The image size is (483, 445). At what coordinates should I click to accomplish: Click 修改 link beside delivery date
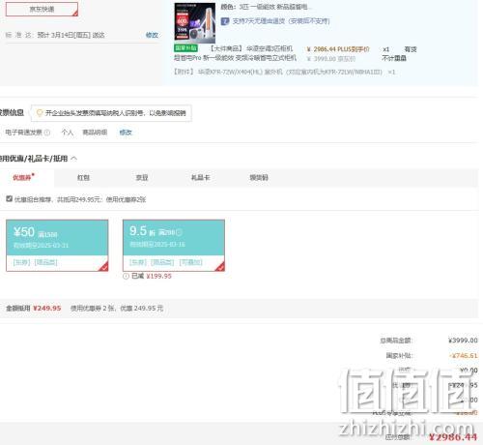[152, 35]
